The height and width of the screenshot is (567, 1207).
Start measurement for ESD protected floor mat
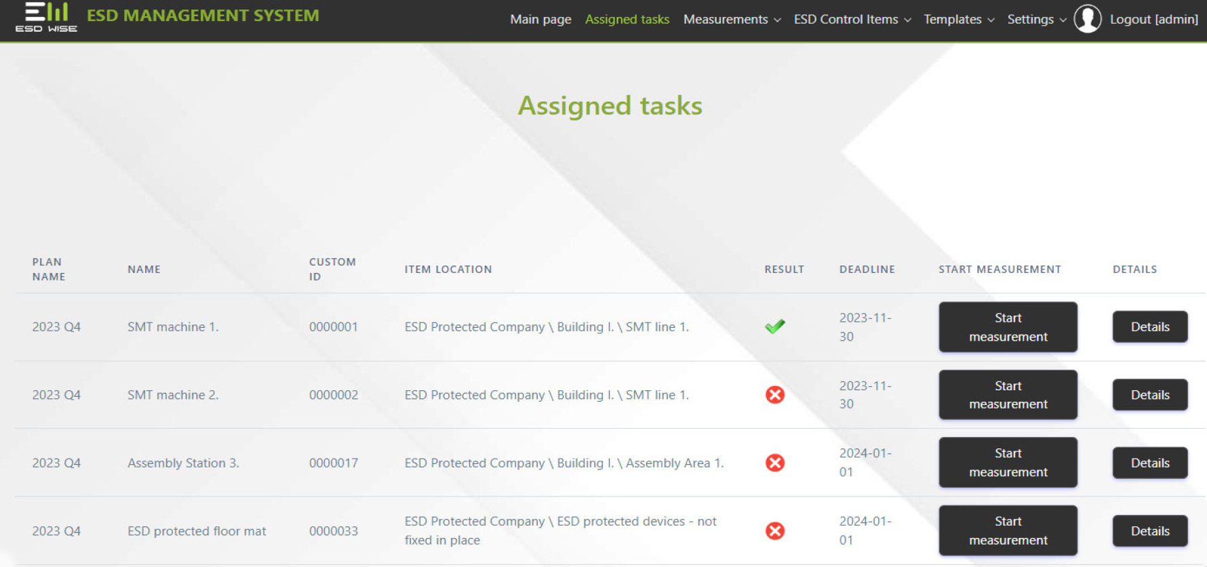[1008, 531]
